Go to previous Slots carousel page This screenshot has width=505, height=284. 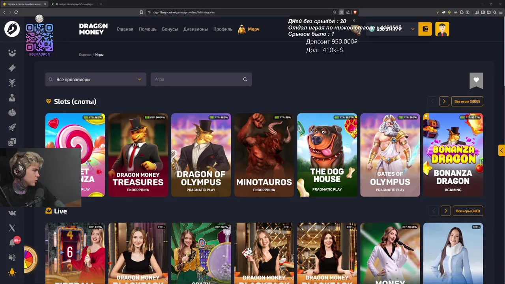432,101
